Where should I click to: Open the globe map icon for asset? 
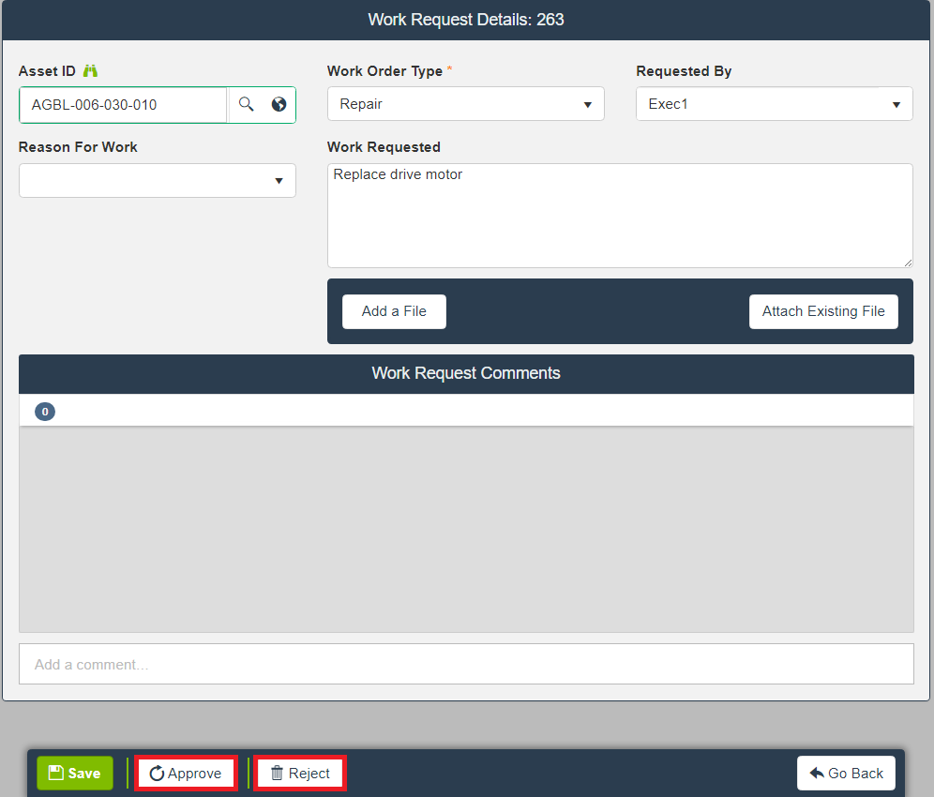coord(279,105)
